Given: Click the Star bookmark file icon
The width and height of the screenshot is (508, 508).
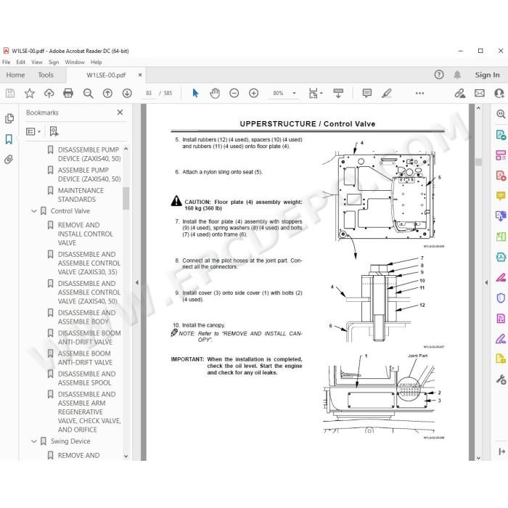Looking at the screenshot, I should (30, 94).
